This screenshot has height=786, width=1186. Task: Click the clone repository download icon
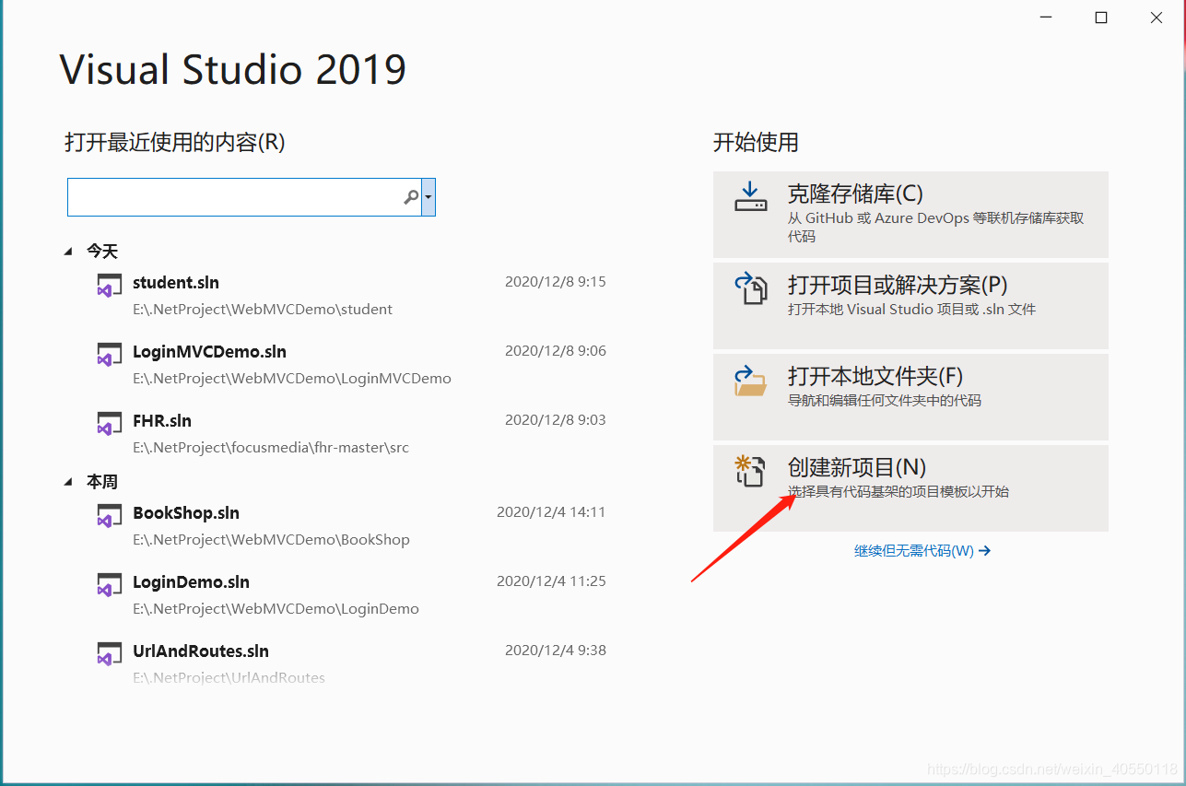(750, 196)
